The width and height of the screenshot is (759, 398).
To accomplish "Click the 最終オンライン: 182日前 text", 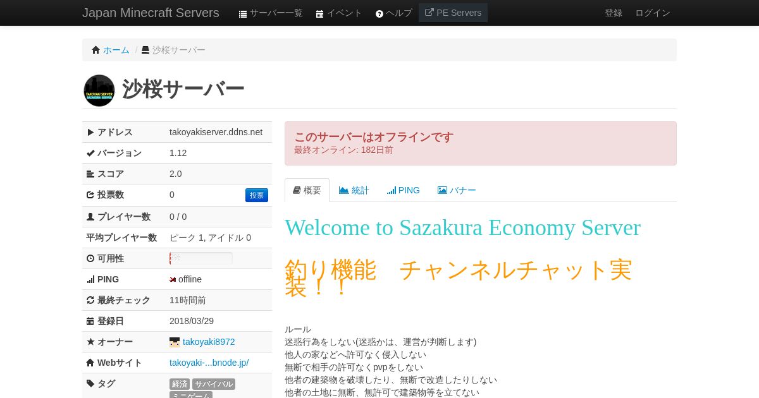I will (x=343, y=150).
